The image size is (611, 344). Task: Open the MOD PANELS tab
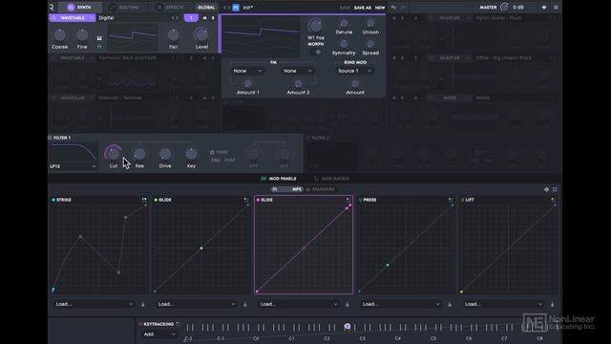point(278,179)
